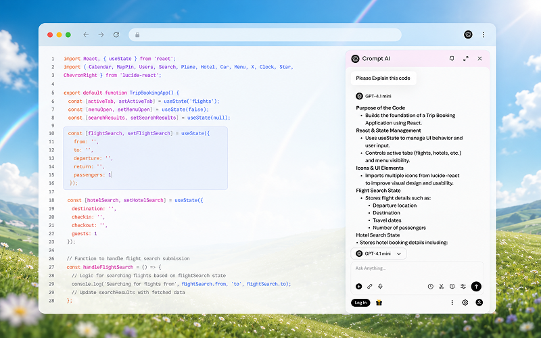Click the 'Imports multiple icons from lucide-react' bullet
The image size is (541, 338).
click(413, 179)
